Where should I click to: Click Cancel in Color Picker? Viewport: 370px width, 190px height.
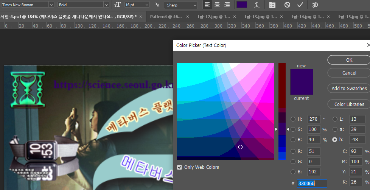pos(349,73)
